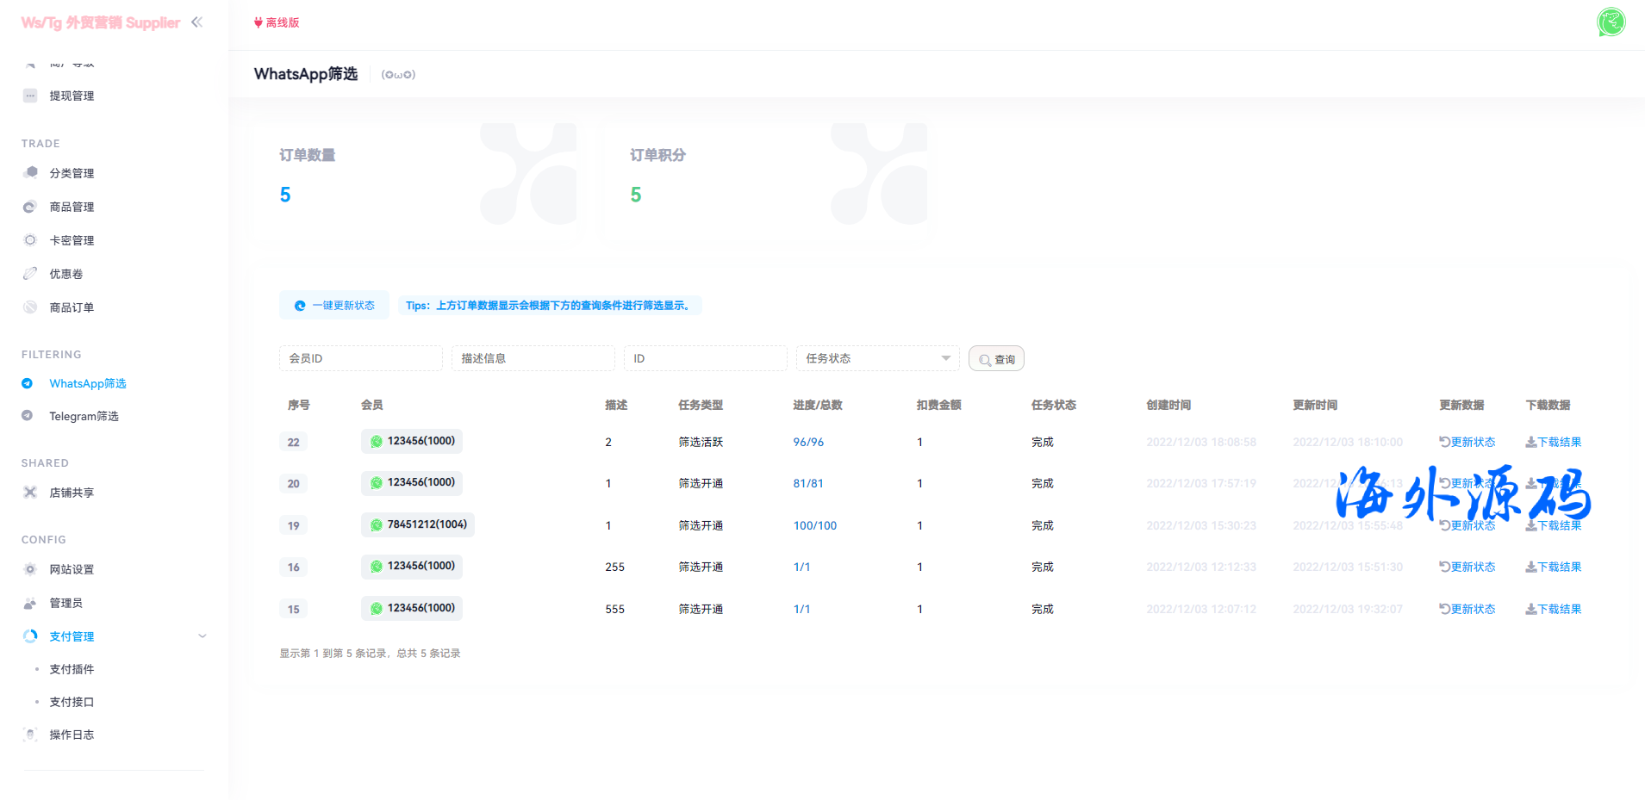Select 分类管理 in the sidebar
This screenshot has width=1645, height=800.
[72, 173]
